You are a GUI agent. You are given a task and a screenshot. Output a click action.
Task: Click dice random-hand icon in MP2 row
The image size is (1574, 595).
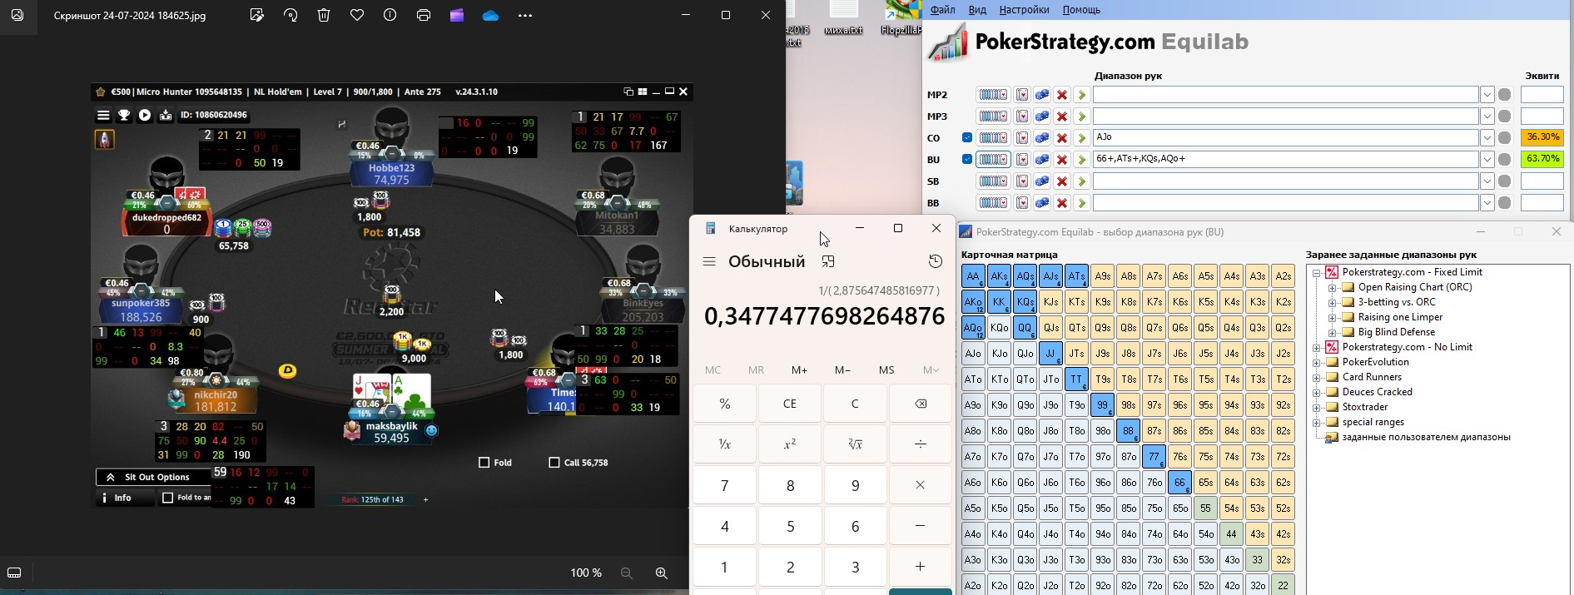click(1042, 95)
